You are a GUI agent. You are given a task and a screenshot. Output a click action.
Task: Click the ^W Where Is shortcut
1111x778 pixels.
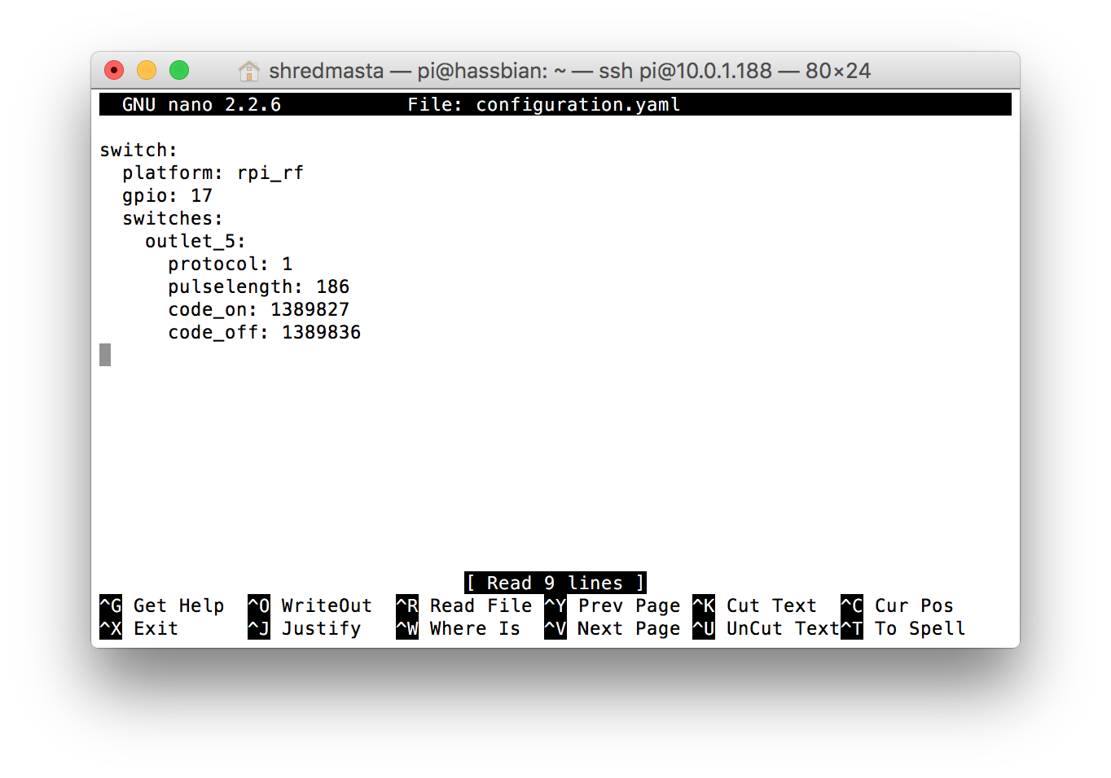pos(459,628)
